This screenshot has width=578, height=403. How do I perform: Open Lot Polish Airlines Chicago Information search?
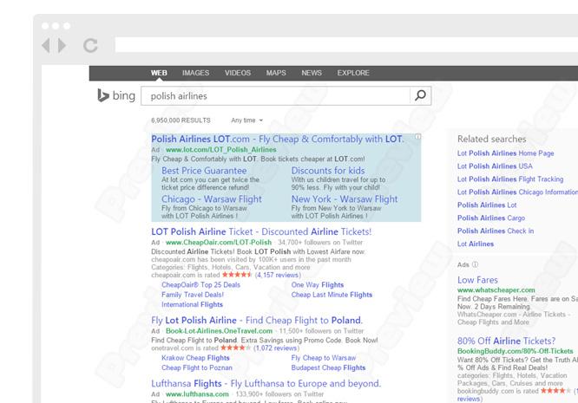tap(517, 192)
